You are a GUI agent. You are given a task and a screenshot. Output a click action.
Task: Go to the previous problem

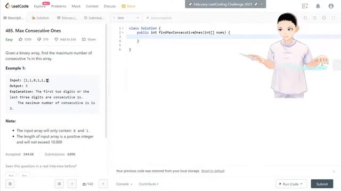[x=72, y=184]
